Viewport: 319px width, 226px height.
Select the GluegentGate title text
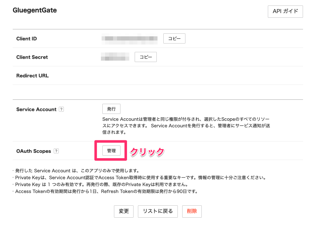click(x=35, y=10)
